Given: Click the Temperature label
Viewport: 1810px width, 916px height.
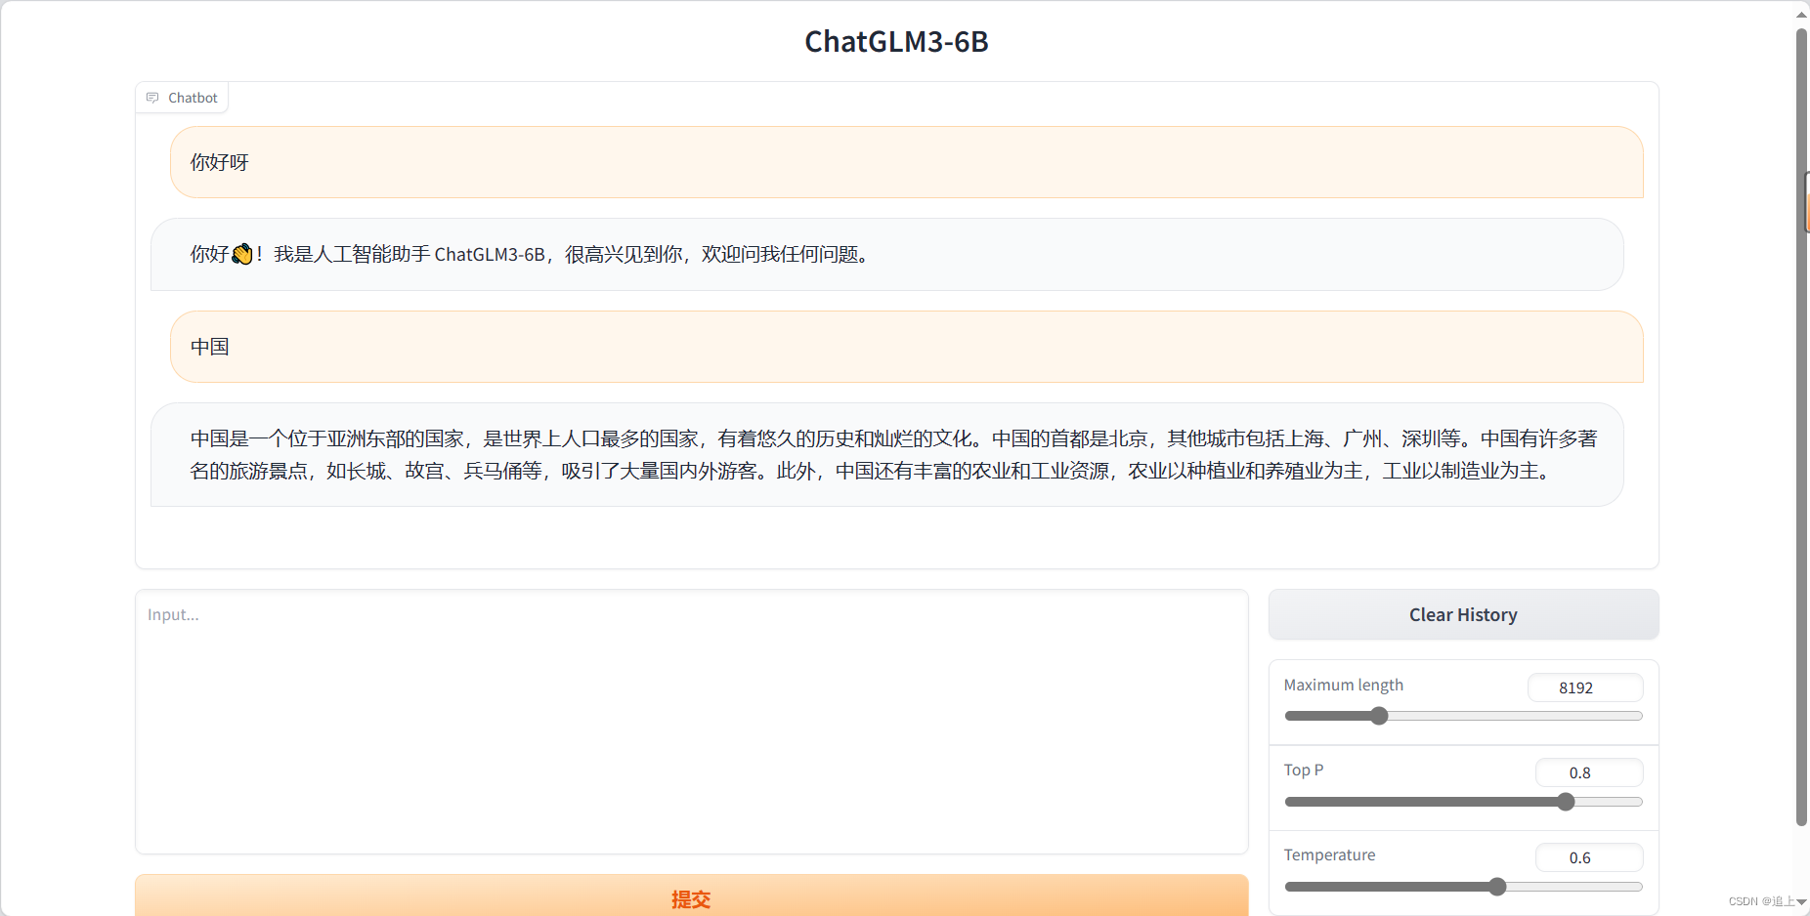Looking at the screenshot, I should [x=1329, y=854].
